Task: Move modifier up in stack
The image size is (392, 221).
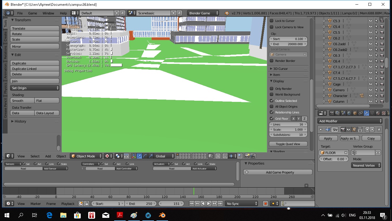Action: 367,129
